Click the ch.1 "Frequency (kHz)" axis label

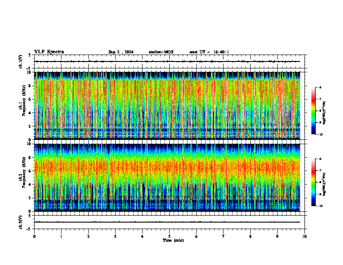tap(24, 101)
